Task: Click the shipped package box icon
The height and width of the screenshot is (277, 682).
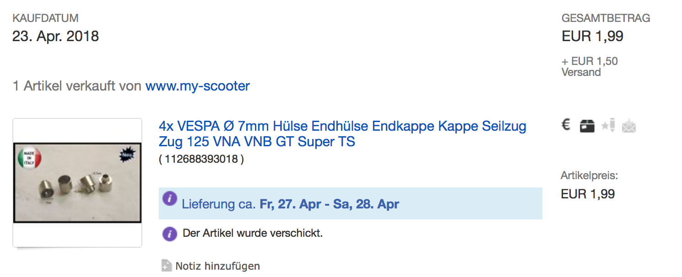Action: 587,126
